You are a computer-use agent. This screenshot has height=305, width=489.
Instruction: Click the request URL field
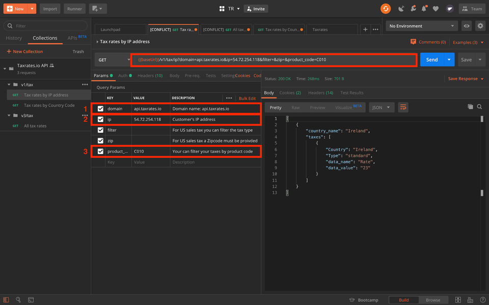pyautogui.click(x=274, y=60)
